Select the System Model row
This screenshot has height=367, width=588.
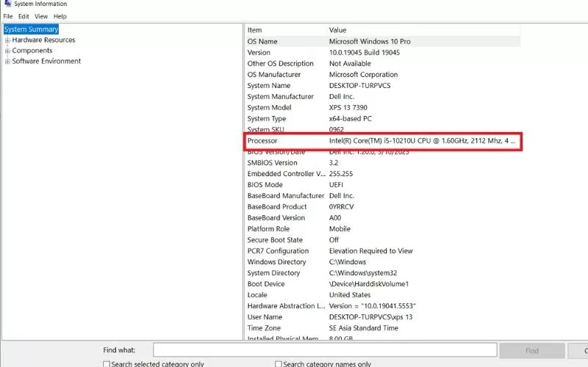pos(382,108)
